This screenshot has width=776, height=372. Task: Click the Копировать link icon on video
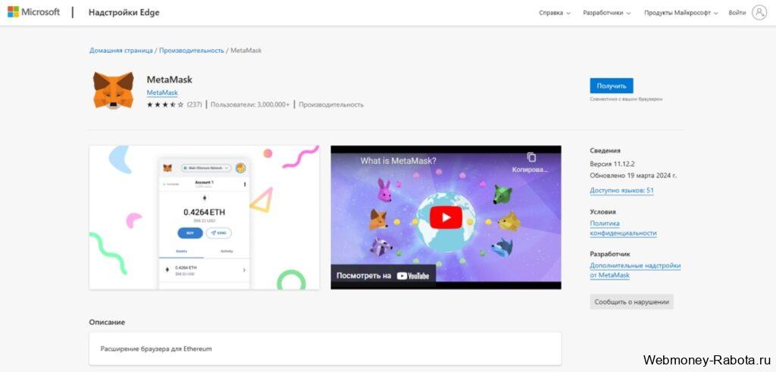(x=531, y=162)
